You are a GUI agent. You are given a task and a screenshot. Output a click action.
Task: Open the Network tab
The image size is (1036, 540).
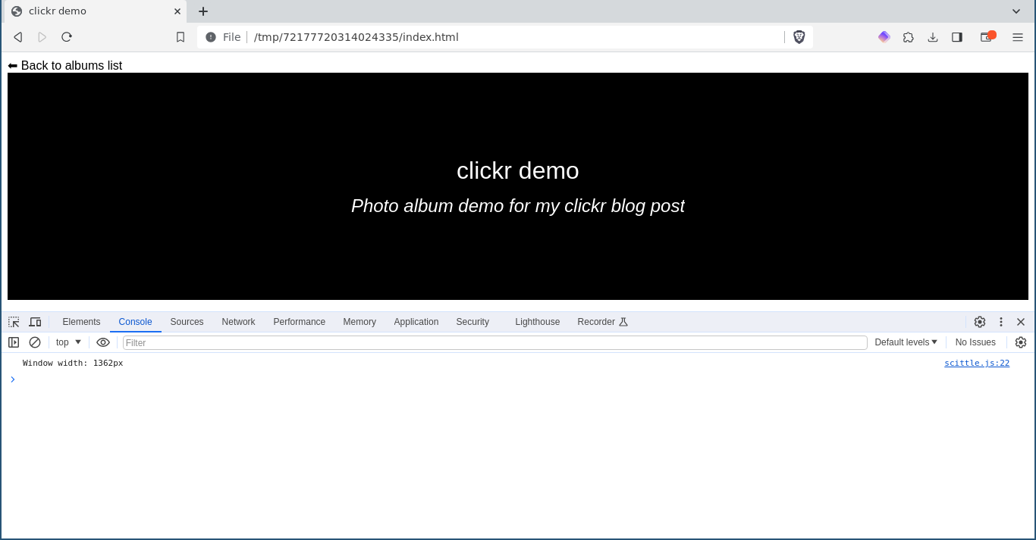pos(238,322)
